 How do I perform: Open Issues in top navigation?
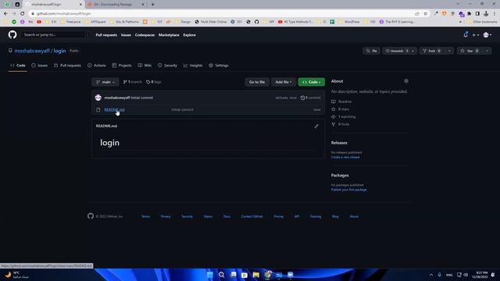[126, 35]
